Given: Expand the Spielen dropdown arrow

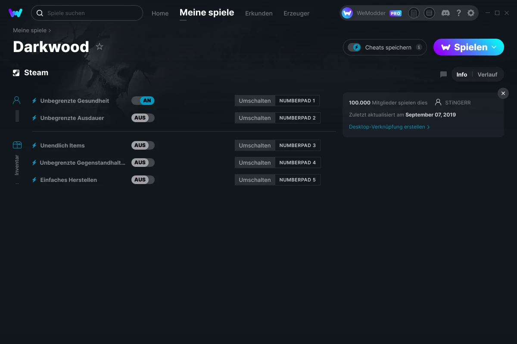Looking at the screenshot, I should point(494,47).
